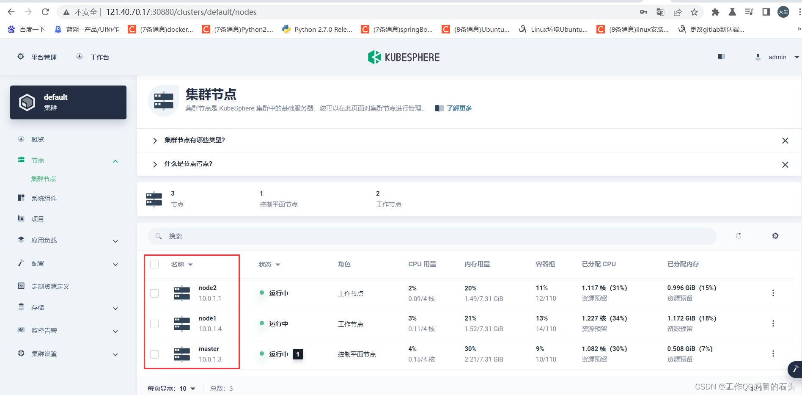Viewport: 802px width, 395px height.
Task: Open the documentation book icon in header
Action: [722, 57]
